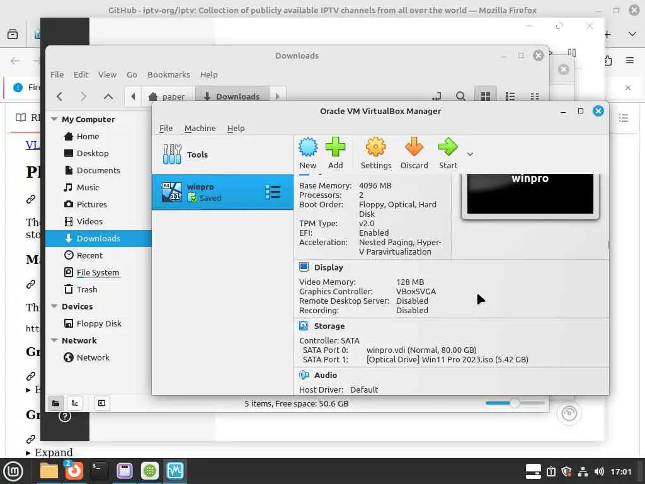Image resolution: width=645 pixels, height=484 pixels.
Task: Switch to compact view in file manager
Action: click(535, 96)
